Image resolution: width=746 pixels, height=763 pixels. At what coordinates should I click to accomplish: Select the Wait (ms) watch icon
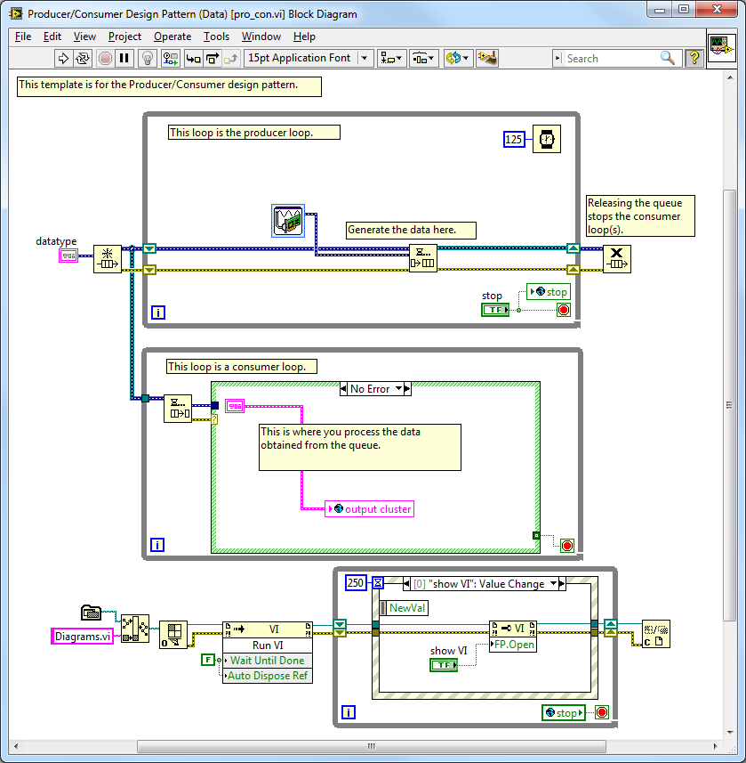point(547,139)
